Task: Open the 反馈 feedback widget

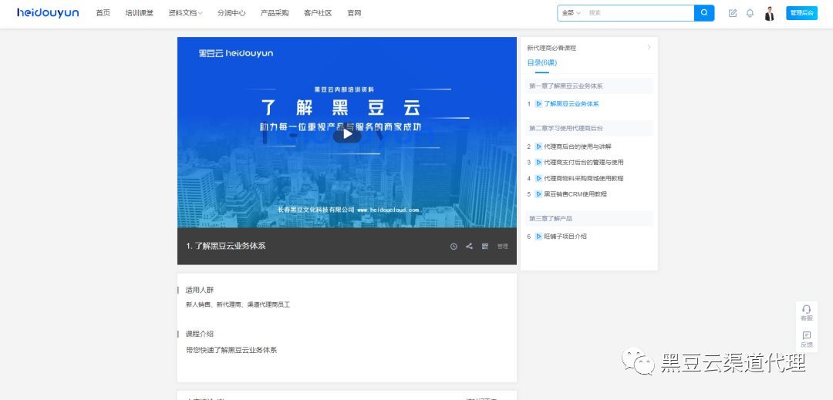Action: pyautogui.click(x=807, y=340)
